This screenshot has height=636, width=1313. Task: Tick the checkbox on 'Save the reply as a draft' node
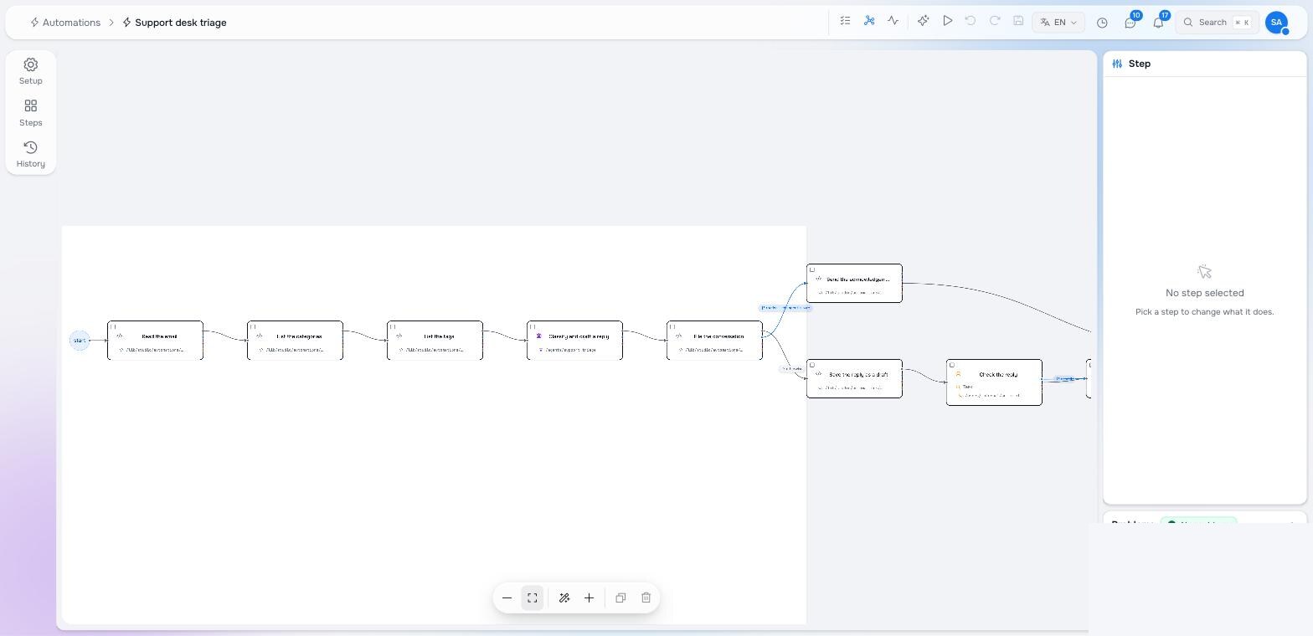click(x=812, y=365)
